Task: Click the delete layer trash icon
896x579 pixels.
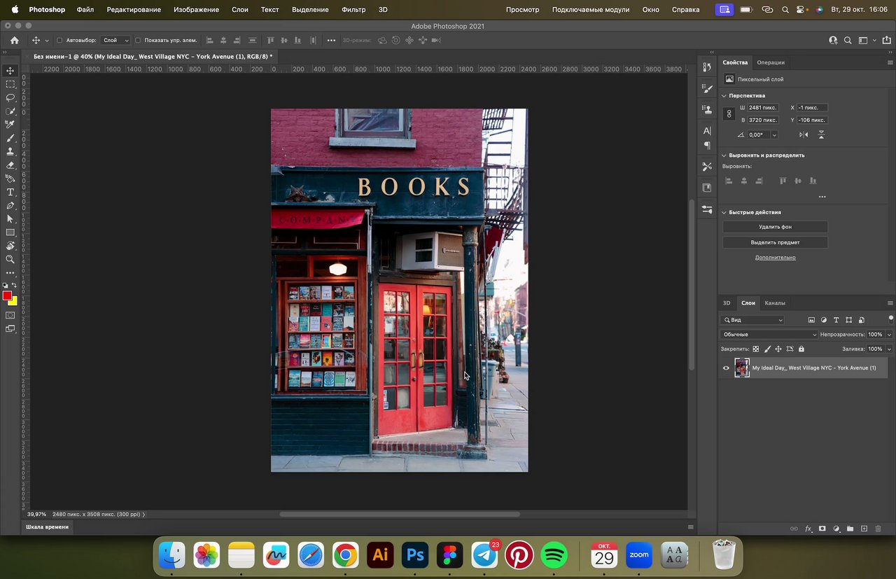Action: coord(878,529)
